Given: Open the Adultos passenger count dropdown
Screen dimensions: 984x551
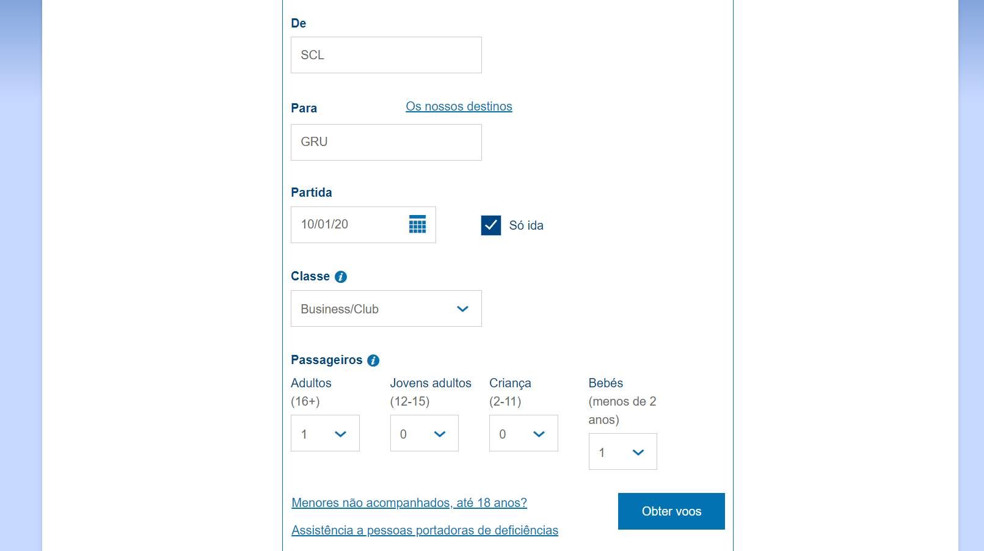Looking at the screenshot, I should (325, 433).
